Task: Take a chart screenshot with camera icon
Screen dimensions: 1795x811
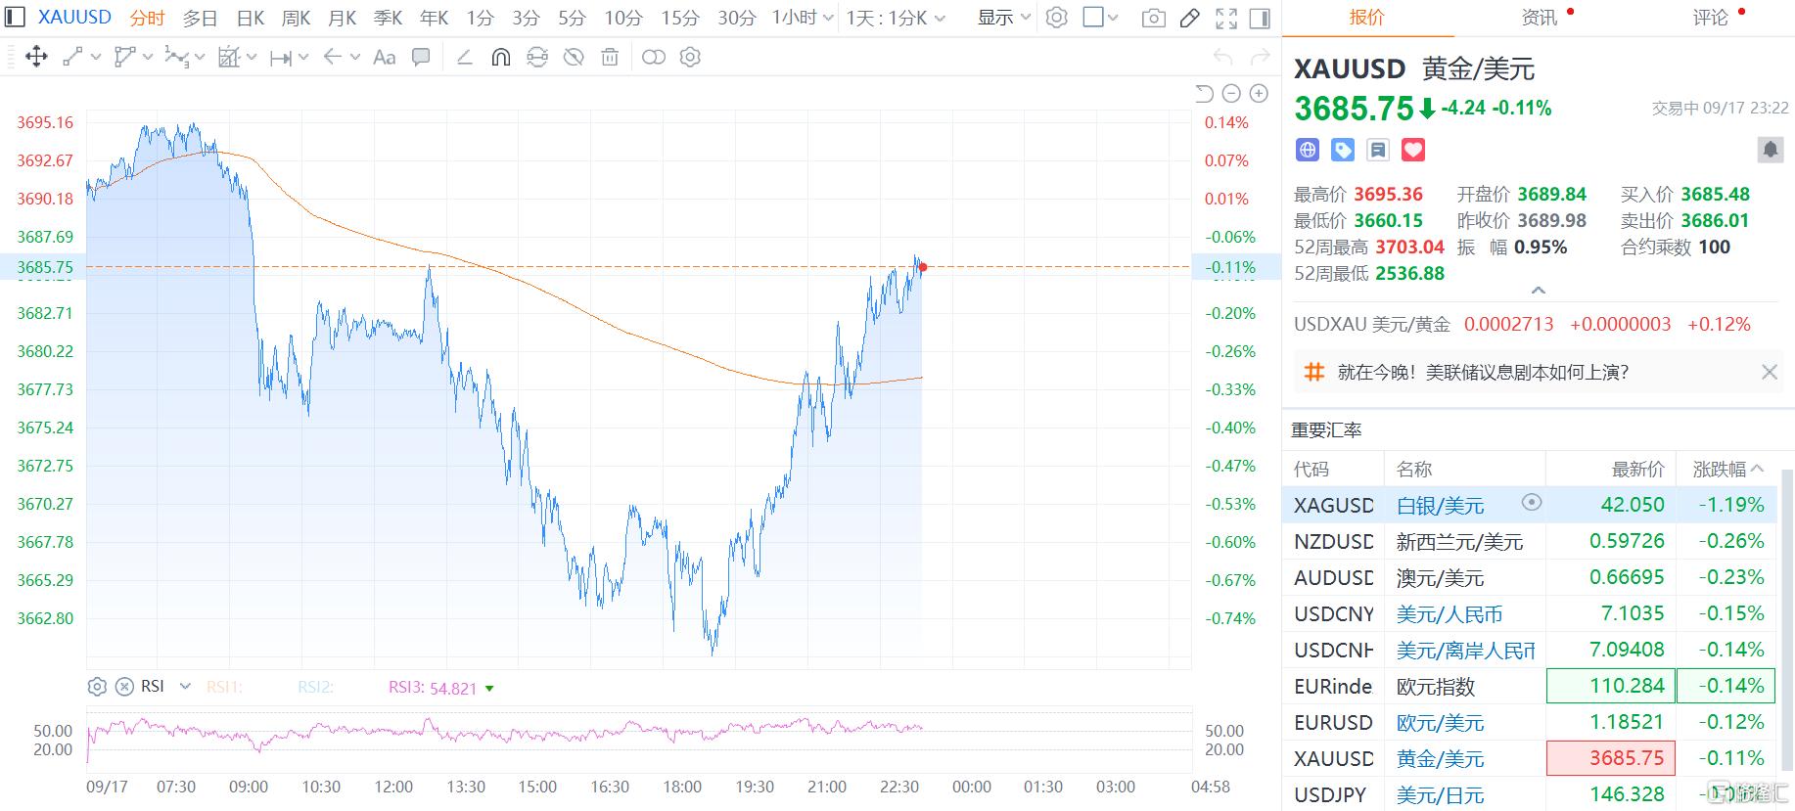Action: coord(1154,18)
